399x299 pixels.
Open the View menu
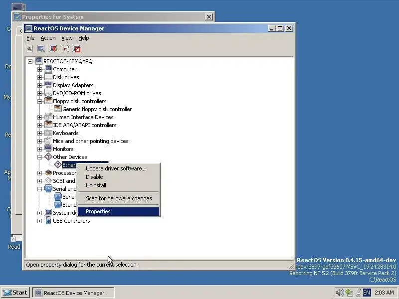(x=67, y=38)
